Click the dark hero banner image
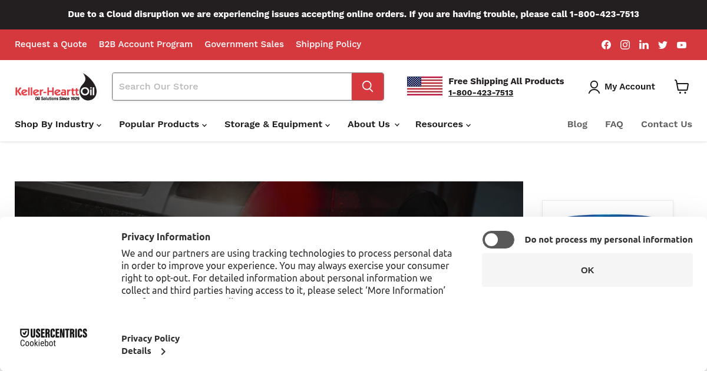Viewport: 707px width, 371px height. [269, 199]
